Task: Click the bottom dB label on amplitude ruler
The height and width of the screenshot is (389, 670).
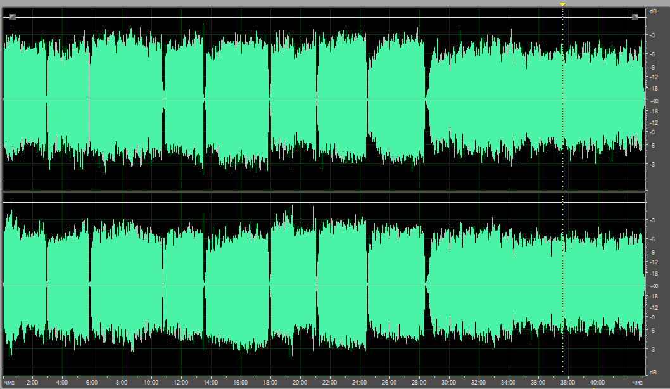Action: 652,373
